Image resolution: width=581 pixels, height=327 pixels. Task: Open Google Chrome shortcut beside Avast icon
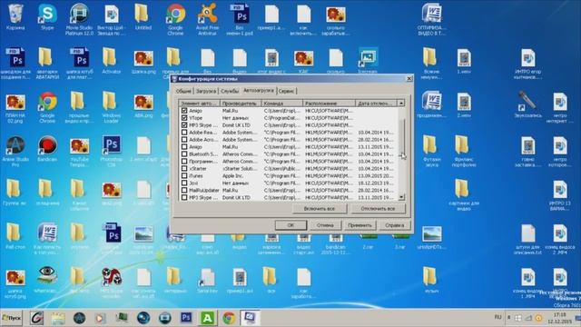[x=175, y=19]
